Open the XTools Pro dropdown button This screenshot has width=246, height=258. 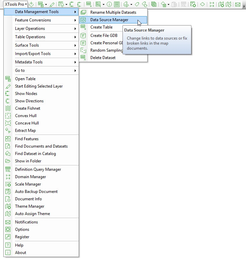(x=16, y=4)
